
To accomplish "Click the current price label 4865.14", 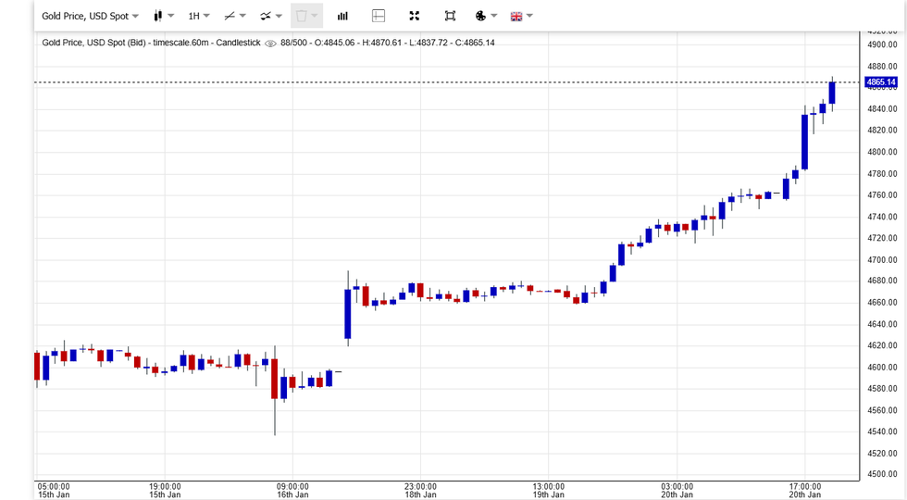I will pos(881,82).
